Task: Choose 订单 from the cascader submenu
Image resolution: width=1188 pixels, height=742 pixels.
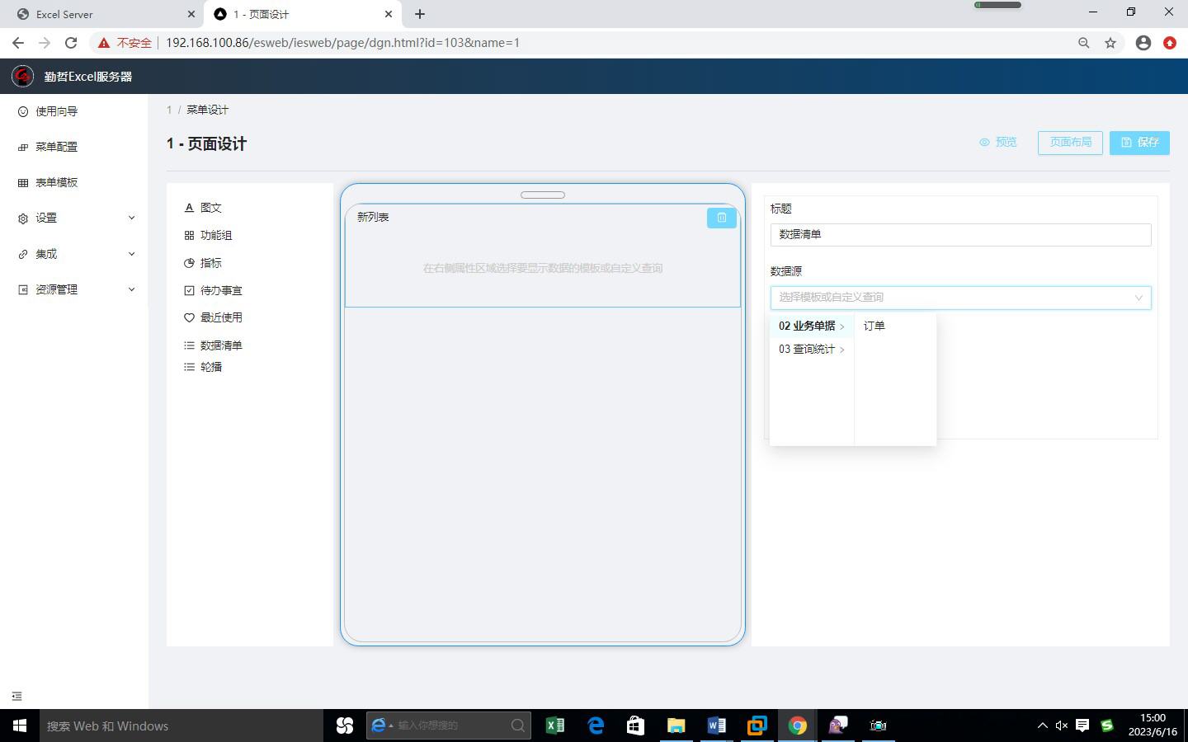Action: pyautogui.click(x=874, y=326)
